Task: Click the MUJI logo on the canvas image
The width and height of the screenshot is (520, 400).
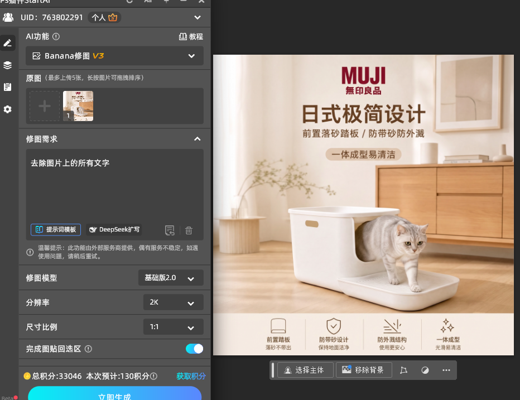Action: point(363,80)
